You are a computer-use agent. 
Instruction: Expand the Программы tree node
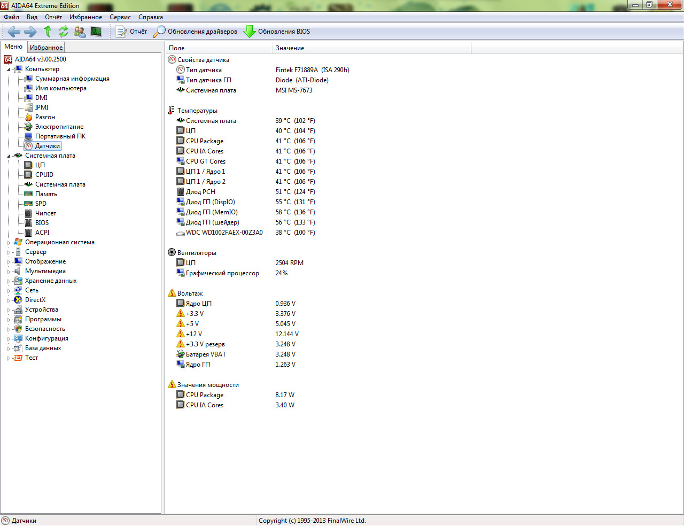9,320
